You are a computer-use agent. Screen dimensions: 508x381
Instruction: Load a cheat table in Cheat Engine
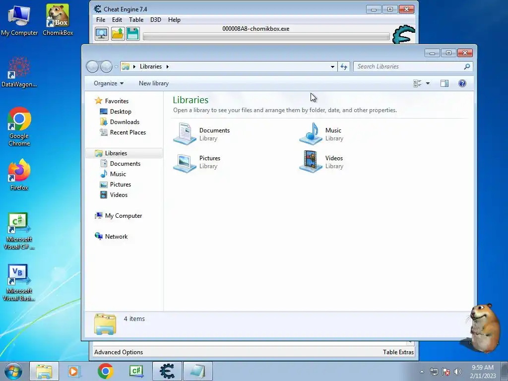118,34
